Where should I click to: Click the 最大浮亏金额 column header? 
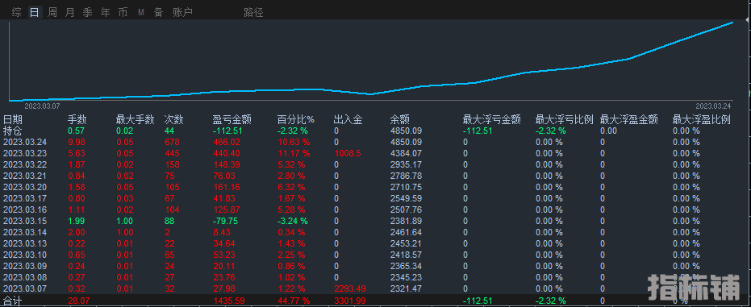point(492,119)
